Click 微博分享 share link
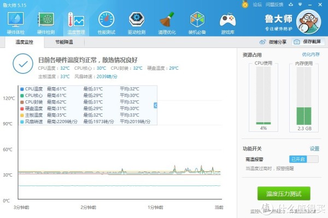328x218 pixels. pos(277,42)
